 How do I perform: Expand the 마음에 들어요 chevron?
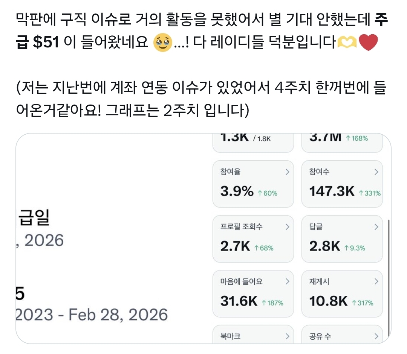(287, 281)
